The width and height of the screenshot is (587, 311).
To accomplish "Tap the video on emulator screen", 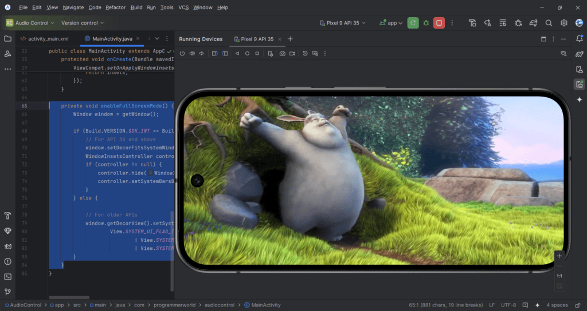I will pyautogui.click(x=373, y=181).
